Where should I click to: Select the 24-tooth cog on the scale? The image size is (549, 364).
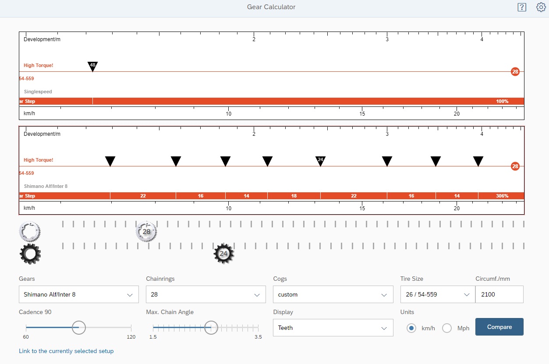[x=224, y=254]
